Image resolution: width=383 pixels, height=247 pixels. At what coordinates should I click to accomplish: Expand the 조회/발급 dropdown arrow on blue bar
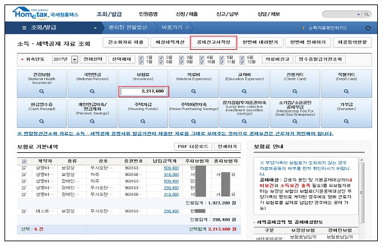tap(95, 28)
